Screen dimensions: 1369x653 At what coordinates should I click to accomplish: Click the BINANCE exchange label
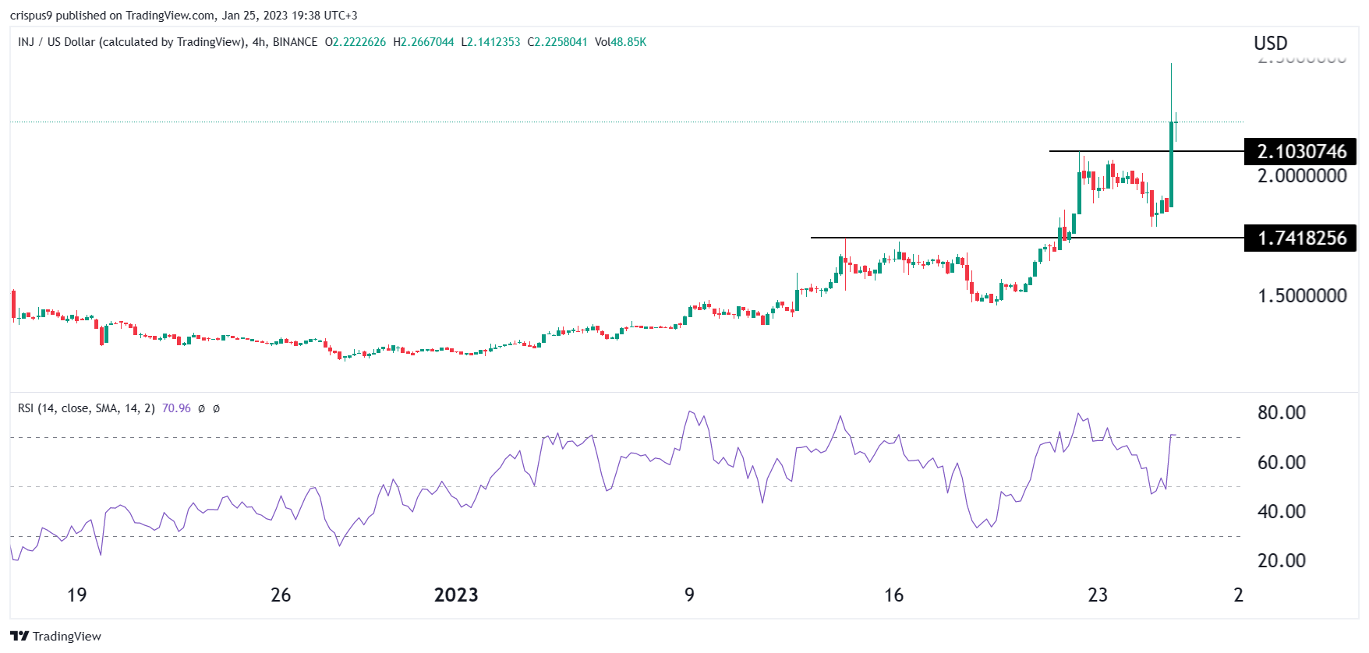pos(295,42)
